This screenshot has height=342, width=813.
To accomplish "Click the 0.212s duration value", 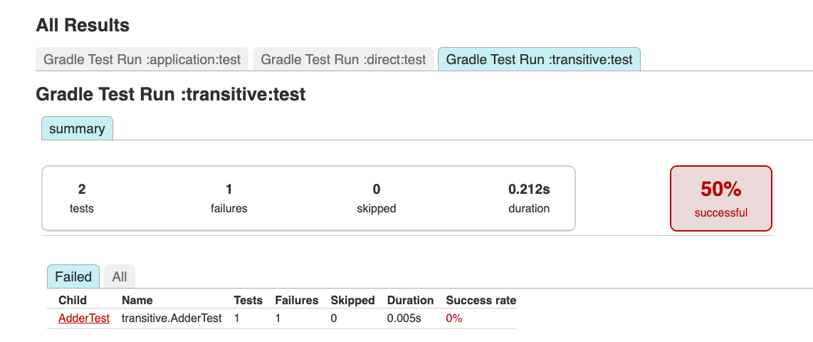I will pos(529,190).
